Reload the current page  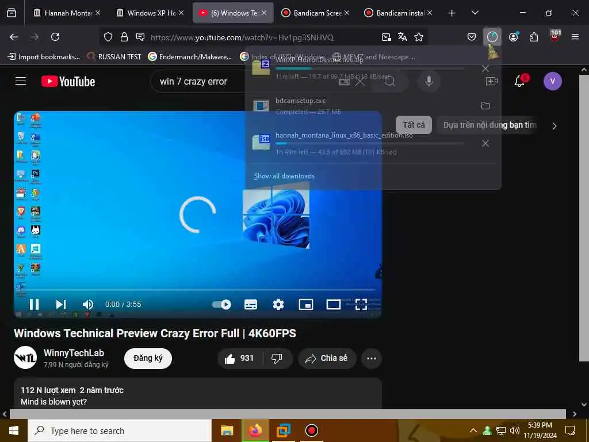click(55, 37)
